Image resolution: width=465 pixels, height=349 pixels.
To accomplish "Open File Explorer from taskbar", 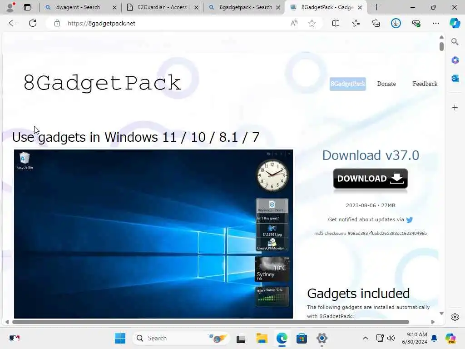I will tap(262, 338).
